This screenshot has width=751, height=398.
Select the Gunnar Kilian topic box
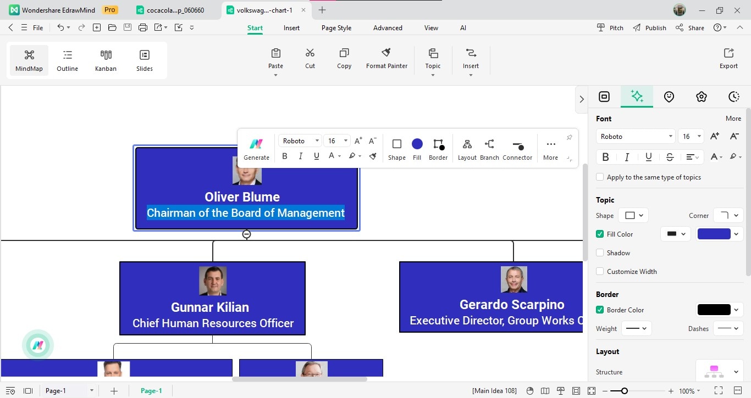(212, 298)
